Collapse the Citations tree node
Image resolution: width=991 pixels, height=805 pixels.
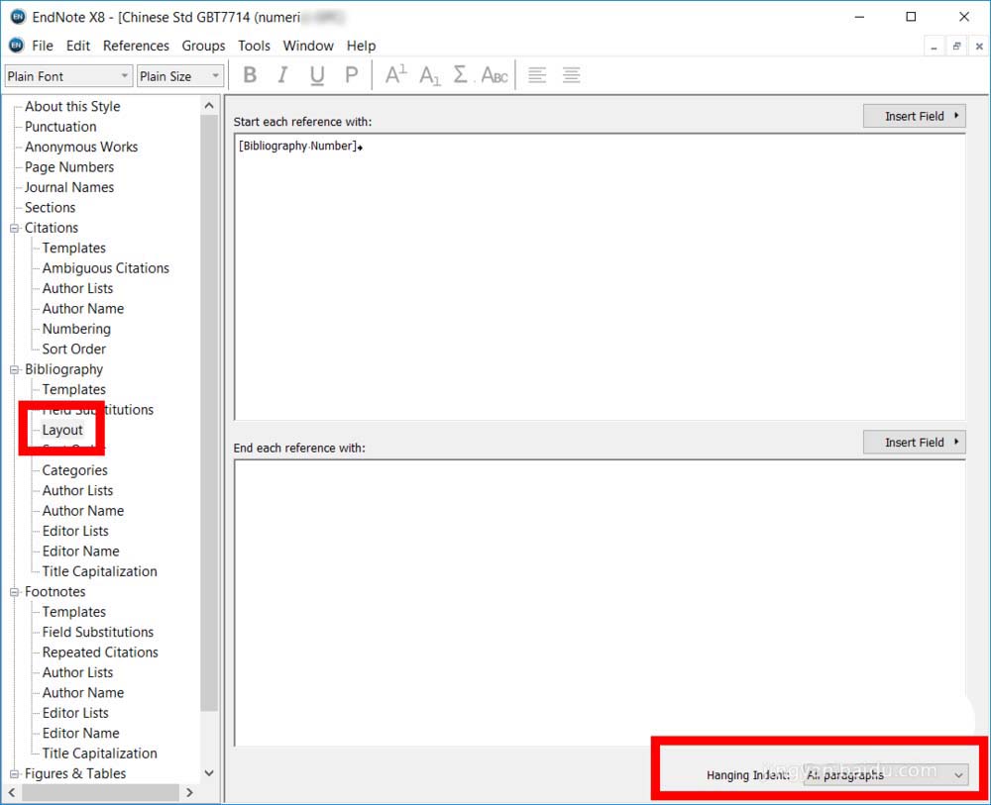(x=14, y=228)
